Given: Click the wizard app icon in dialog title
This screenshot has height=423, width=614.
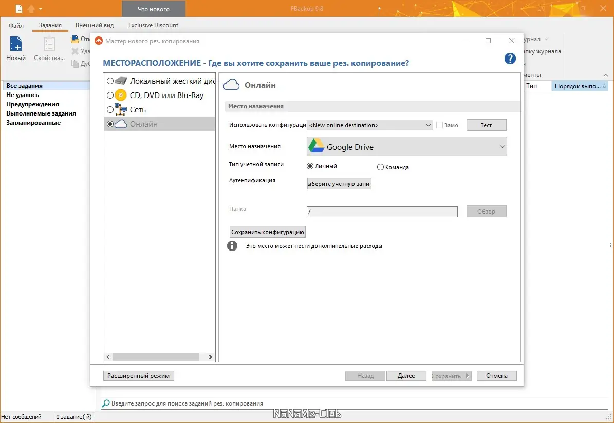Looking at the screenshot, I should [99, 41].
